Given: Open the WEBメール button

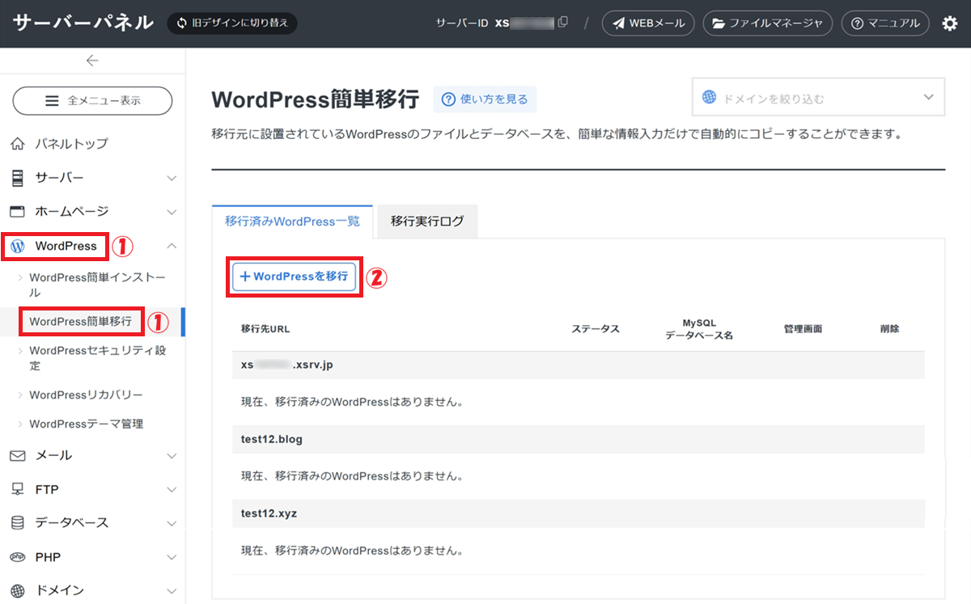Looking at the screenshot, I should [648, 23].
